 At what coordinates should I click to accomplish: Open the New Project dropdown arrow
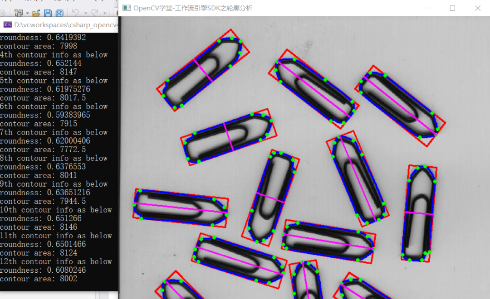(x=28, y=14)
